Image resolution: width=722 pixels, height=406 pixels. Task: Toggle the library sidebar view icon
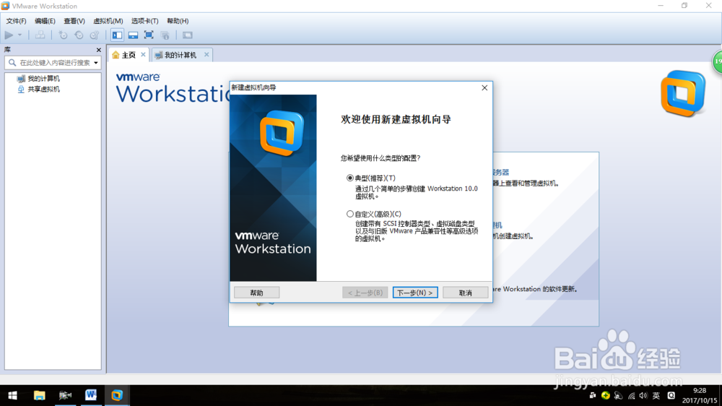click(118, 35)
